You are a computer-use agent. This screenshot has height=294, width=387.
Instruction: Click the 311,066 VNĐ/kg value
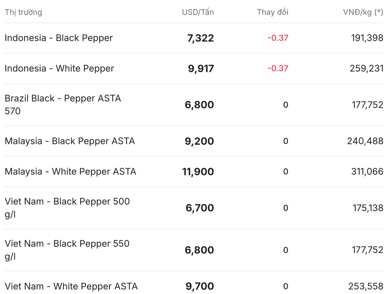tap(367, 171)
